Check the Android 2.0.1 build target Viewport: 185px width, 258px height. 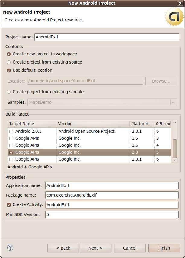click(11, 132)
